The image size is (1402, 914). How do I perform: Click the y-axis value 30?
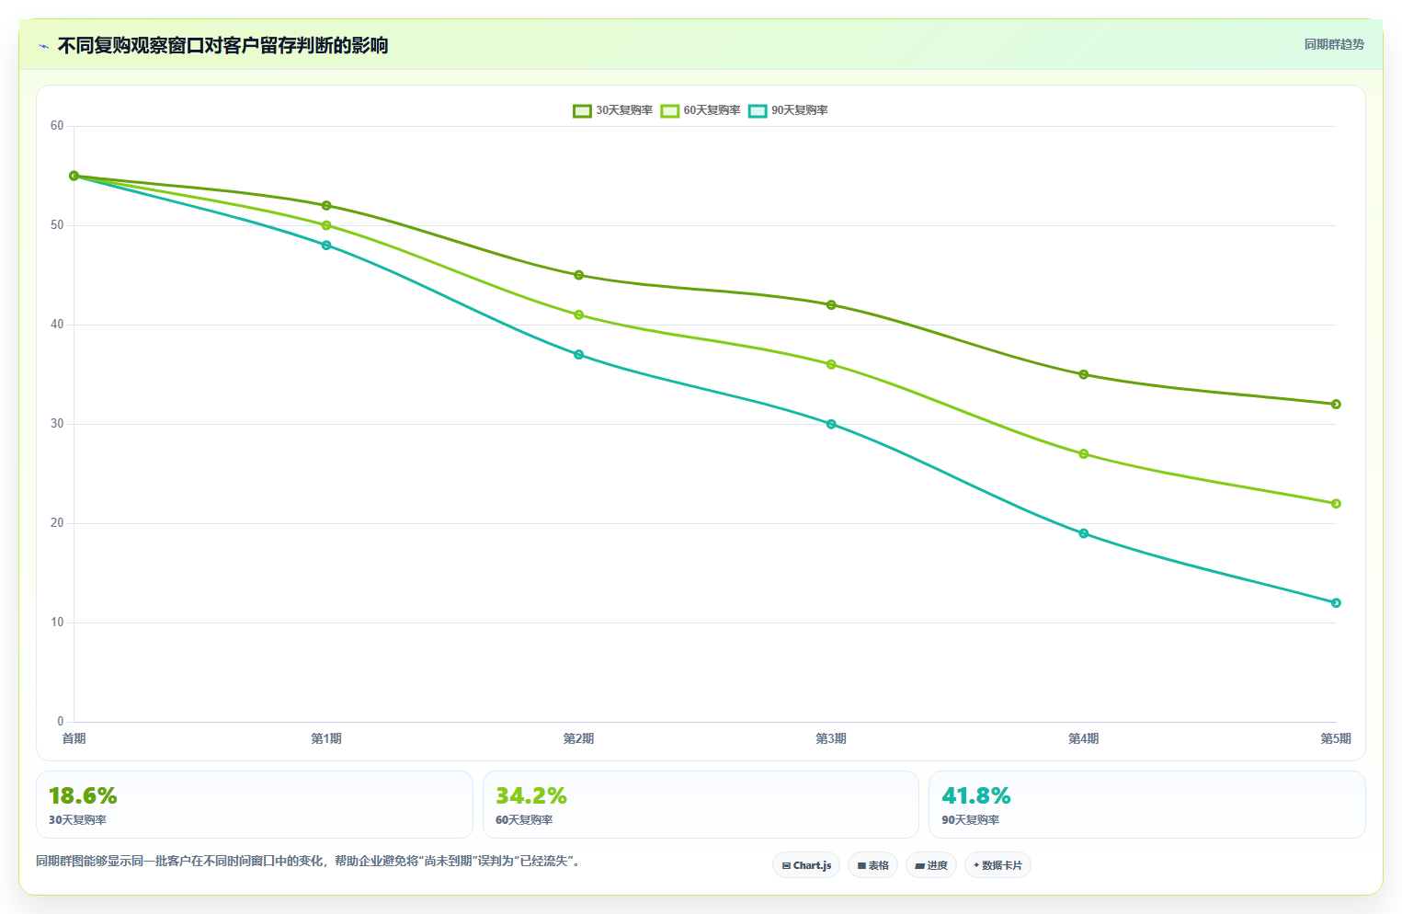[x=57, y=424]
